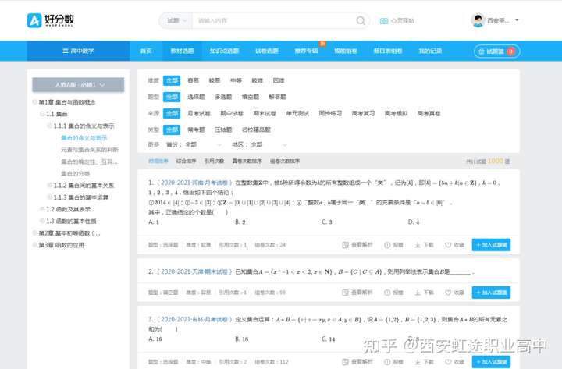
Task: Open the 细目表组卷 tab
Action: coord(388,51)
